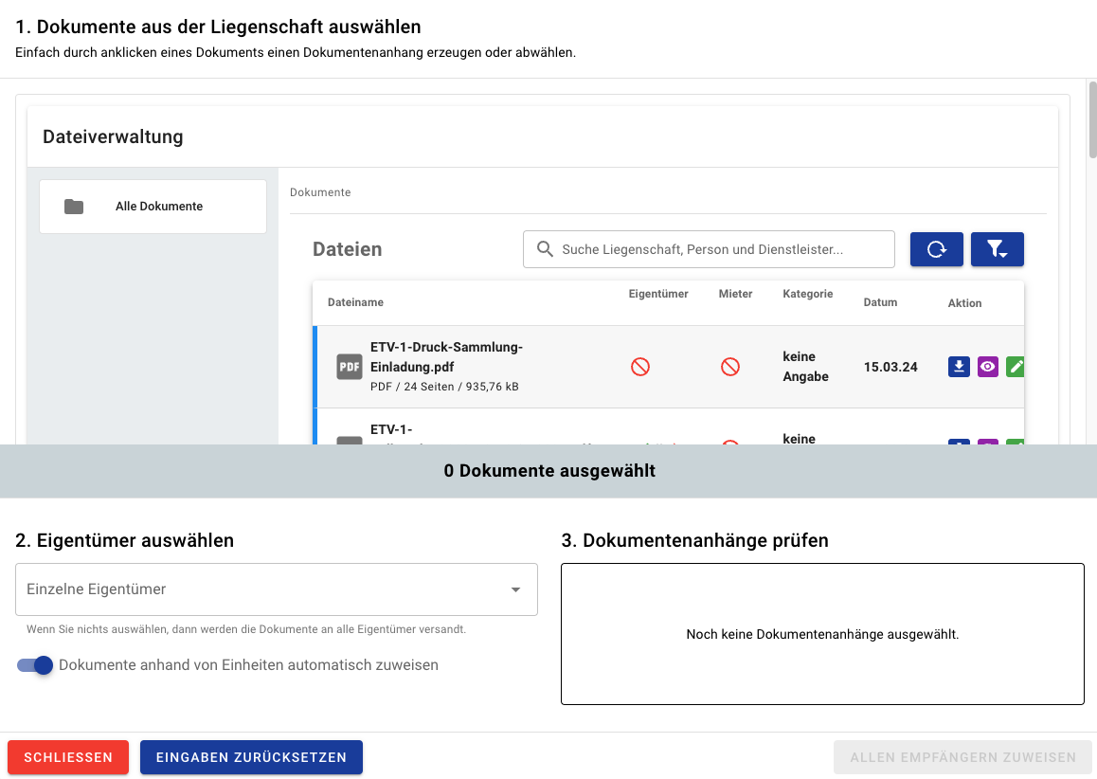Open the Einzelne Eigentümer dropdown
The width and height of the screenshot is (1097, 779).
(265, 589)
